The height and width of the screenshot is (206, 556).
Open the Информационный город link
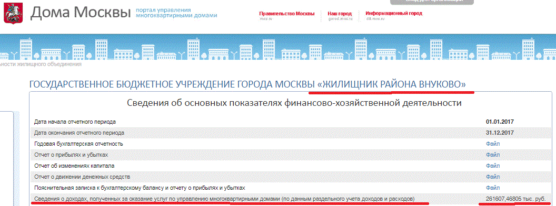coord(394,14)
